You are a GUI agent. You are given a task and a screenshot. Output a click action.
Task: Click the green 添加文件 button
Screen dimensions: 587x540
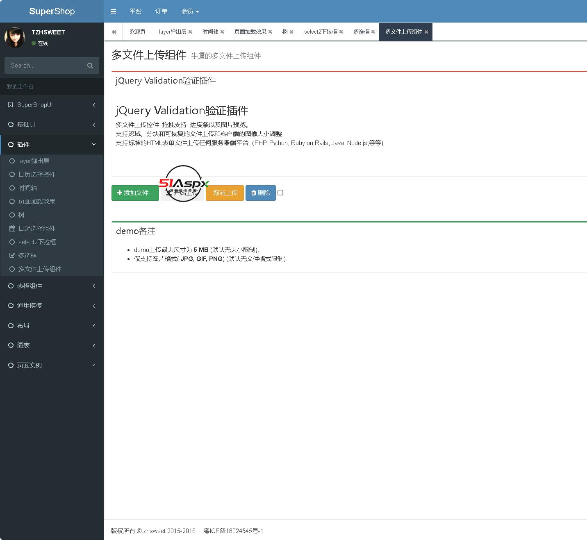pyautogui.click(x=135, y=193)
